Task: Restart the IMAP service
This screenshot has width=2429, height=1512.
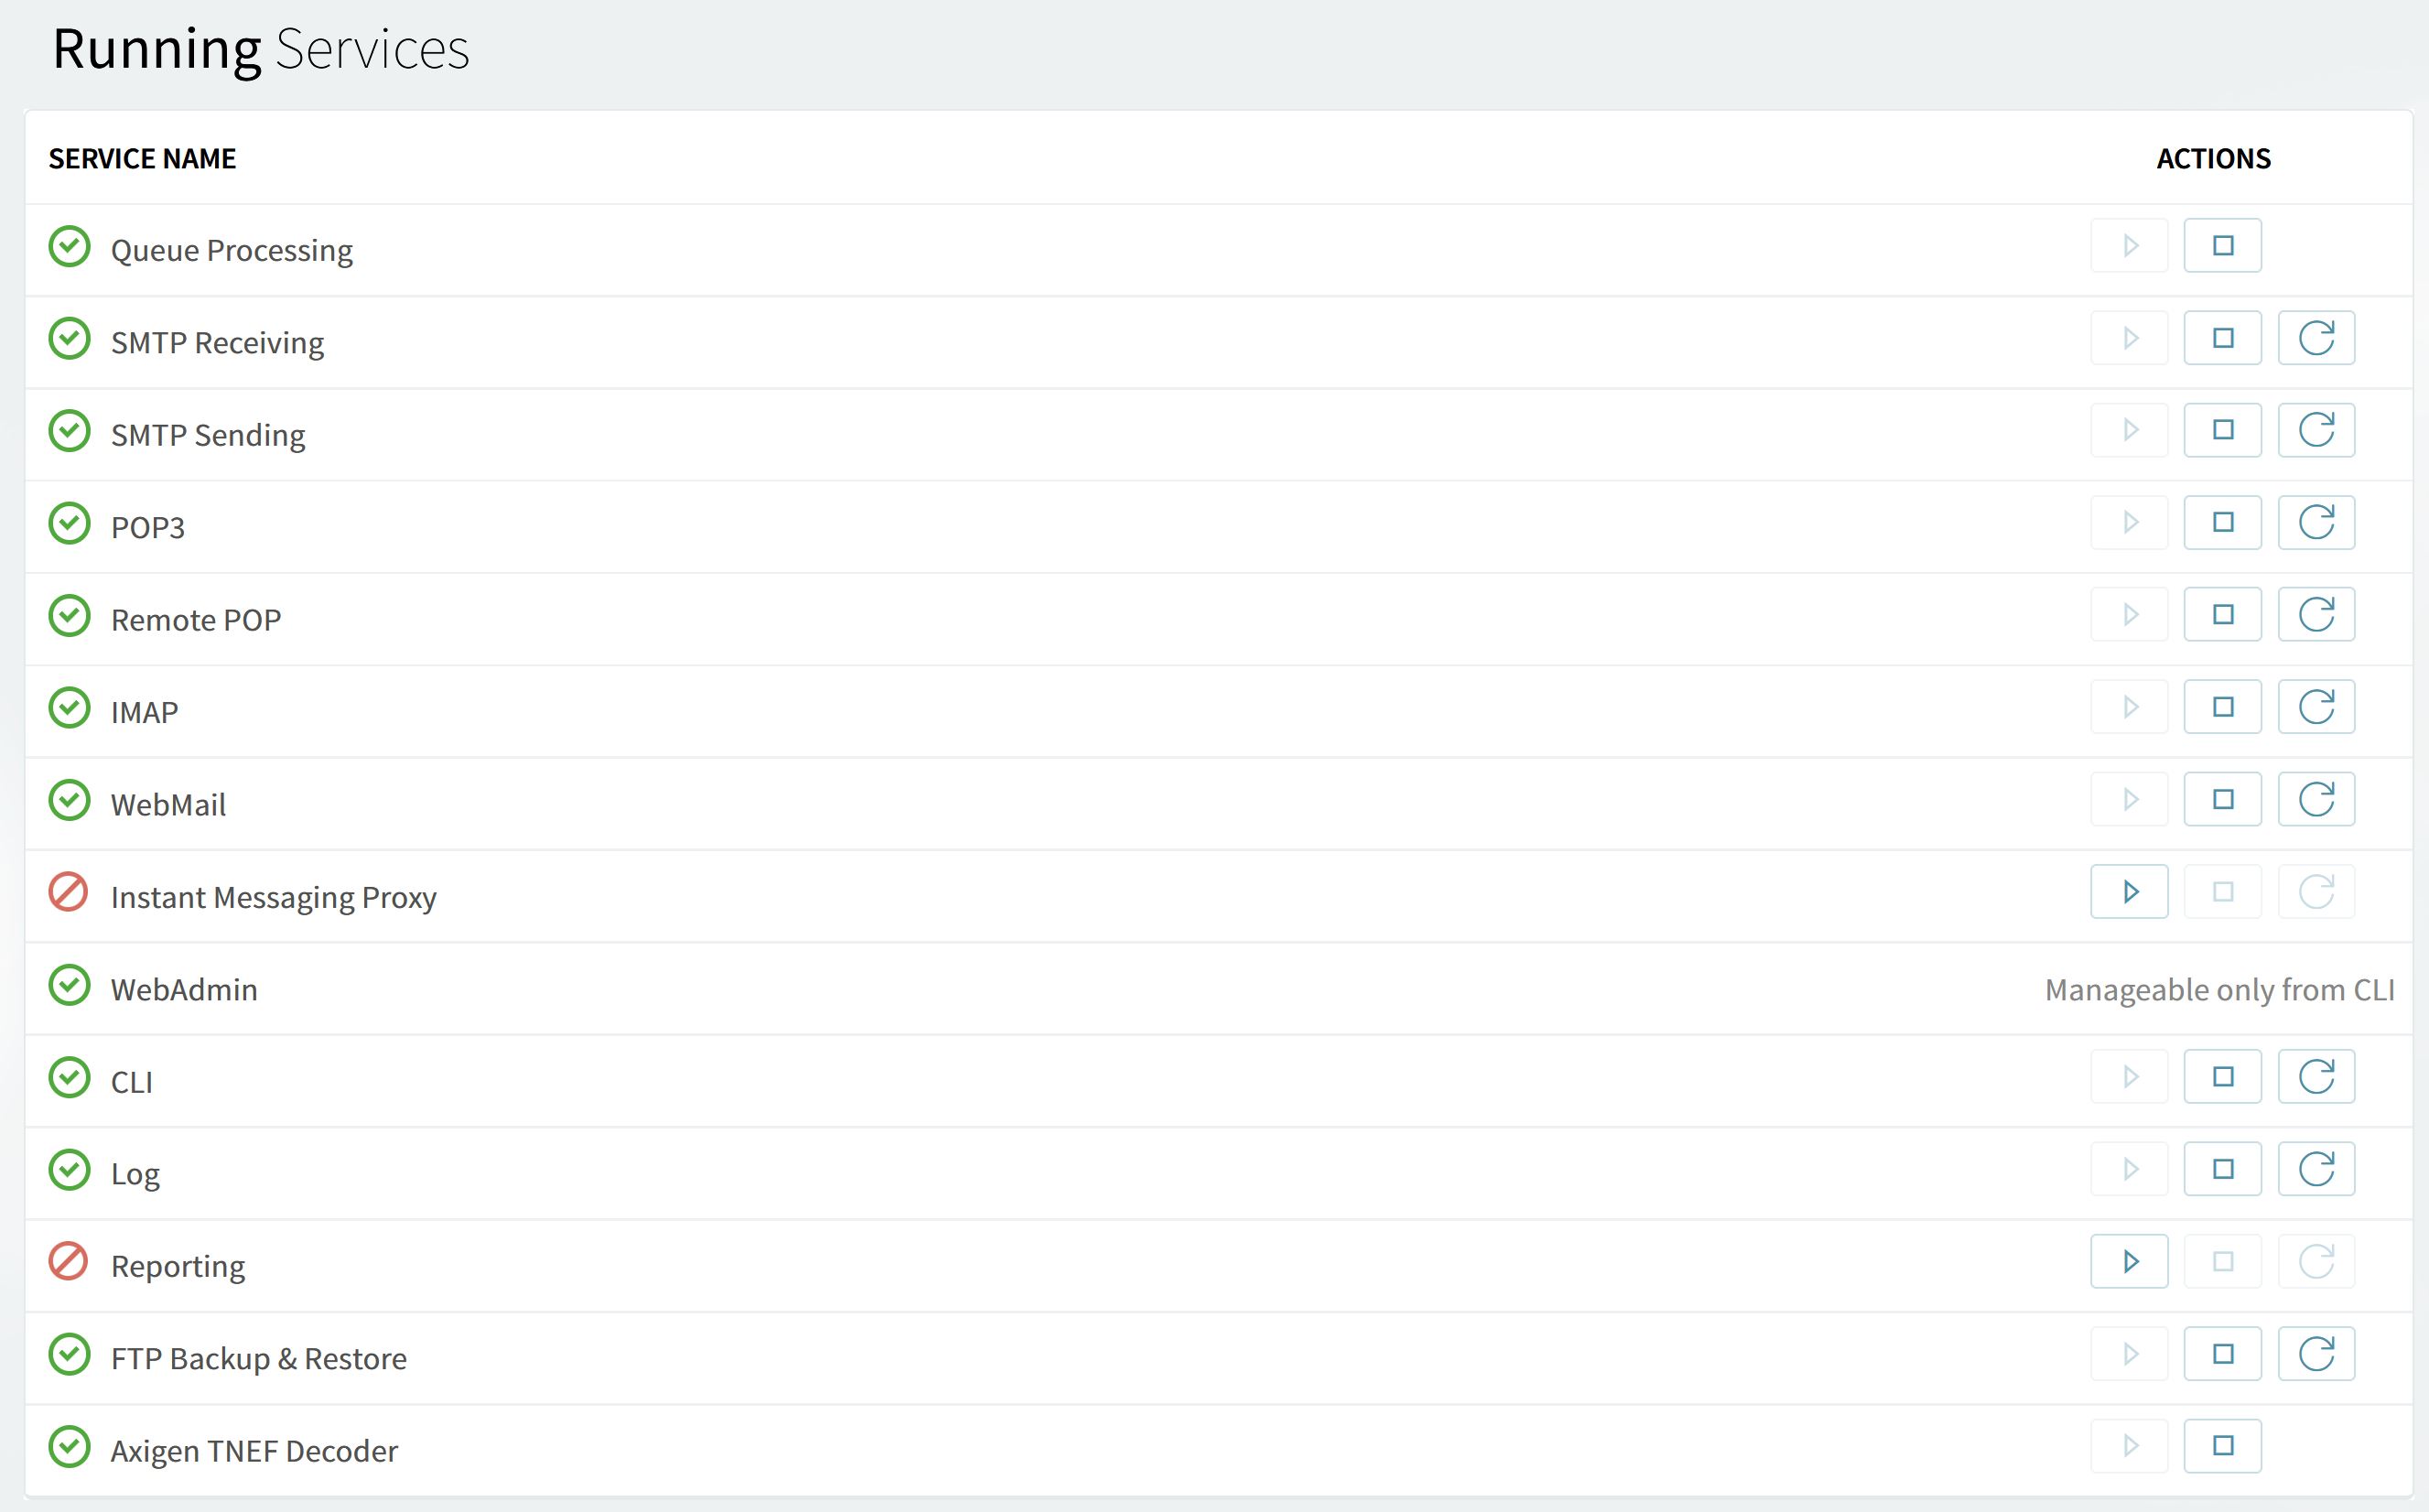Action: point(2316,707)
